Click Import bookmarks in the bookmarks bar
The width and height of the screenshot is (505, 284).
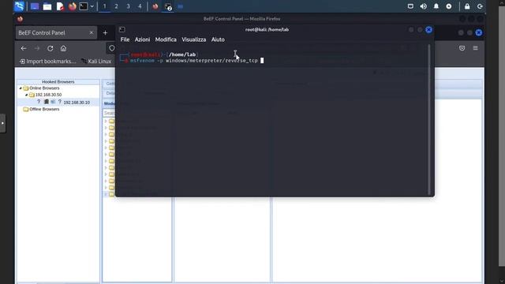pos(47,62)
